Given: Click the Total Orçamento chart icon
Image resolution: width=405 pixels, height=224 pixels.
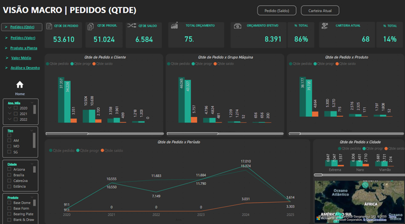Looking at the screenshot, I should point(174,26).
